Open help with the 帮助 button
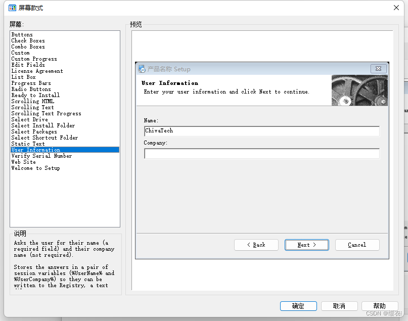 (380, 306)
